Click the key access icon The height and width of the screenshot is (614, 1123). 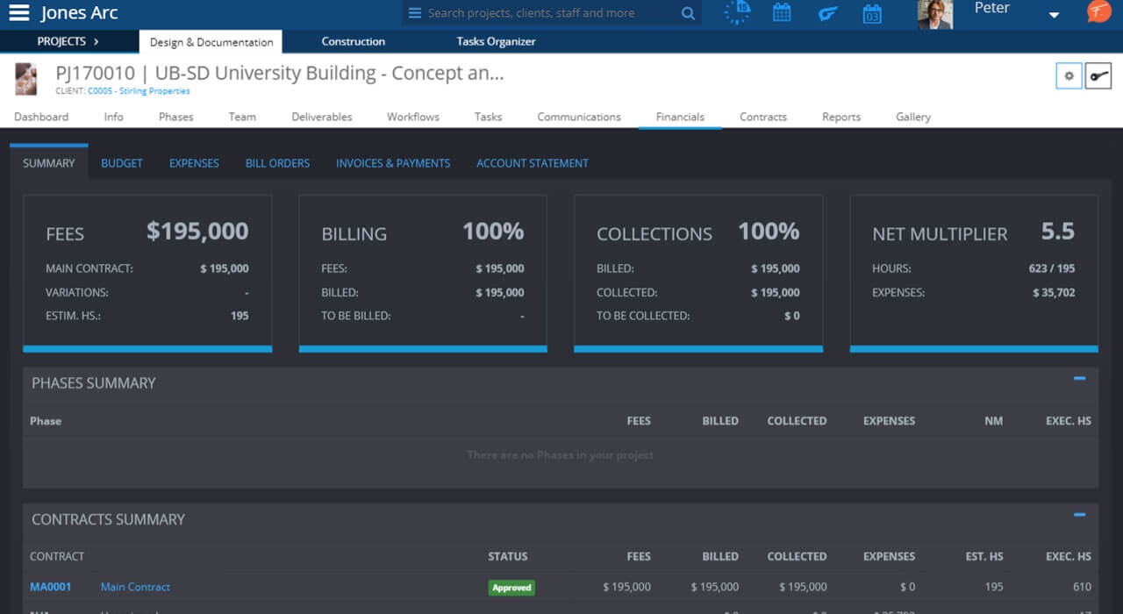pos(1098,76)
